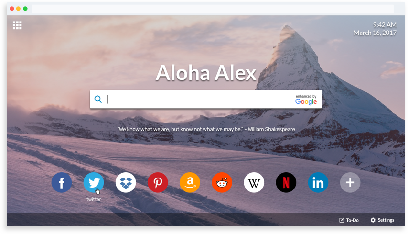Open Settings from the bottom bar
The height and width of the screenshot is (234, 408).
(x=382, y=220)
